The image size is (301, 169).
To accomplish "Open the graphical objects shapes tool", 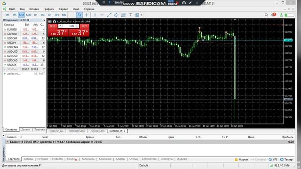I will tap(137, 15).
